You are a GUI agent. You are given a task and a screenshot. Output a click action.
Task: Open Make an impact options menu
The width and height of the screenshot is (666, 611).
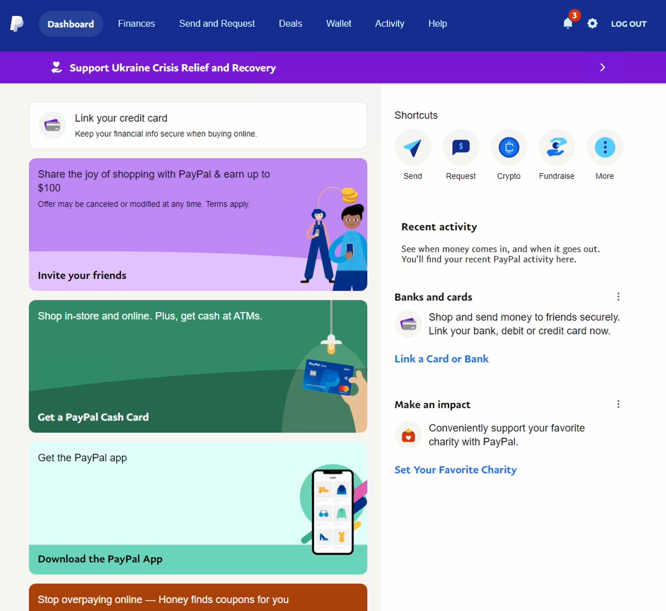tap(618, 404)
